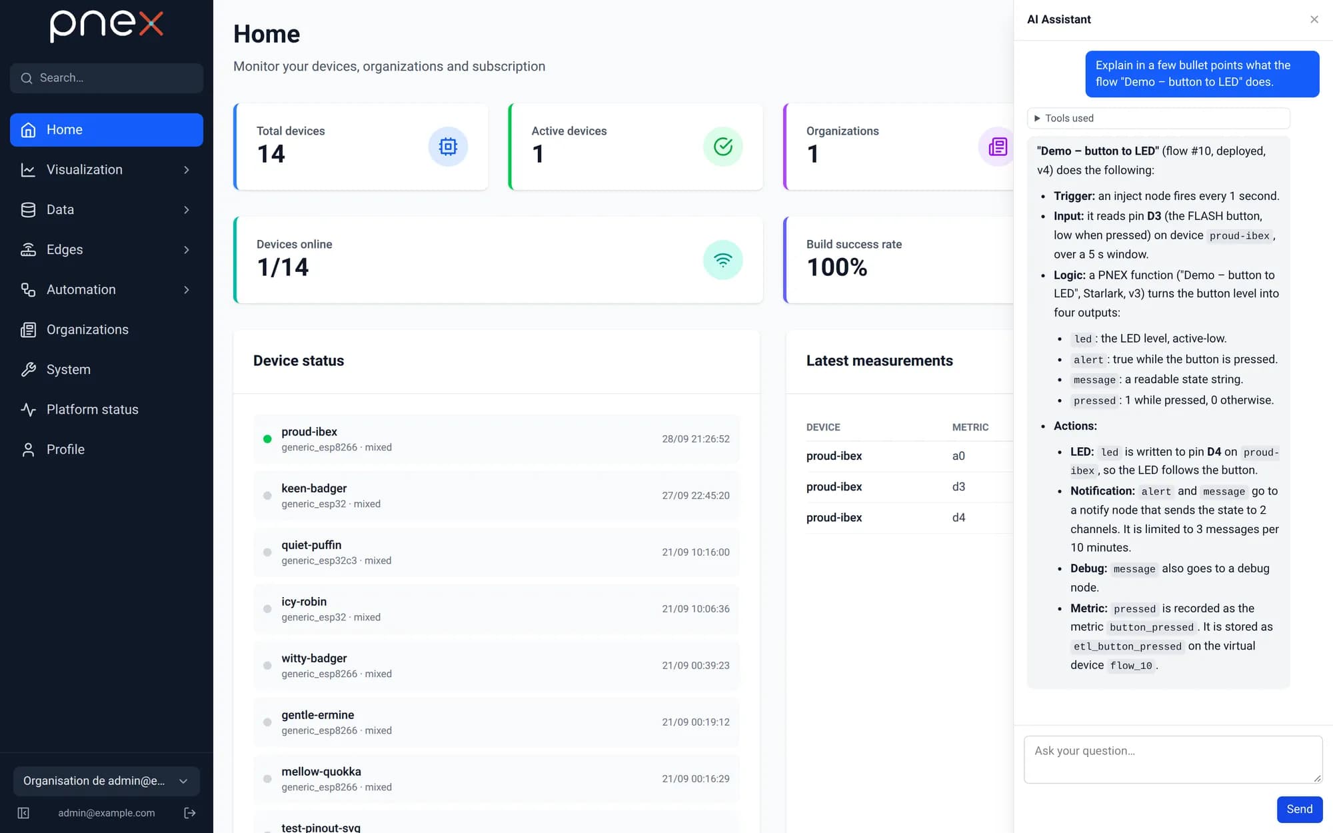Select the icy-robin device row

(497, 609)
